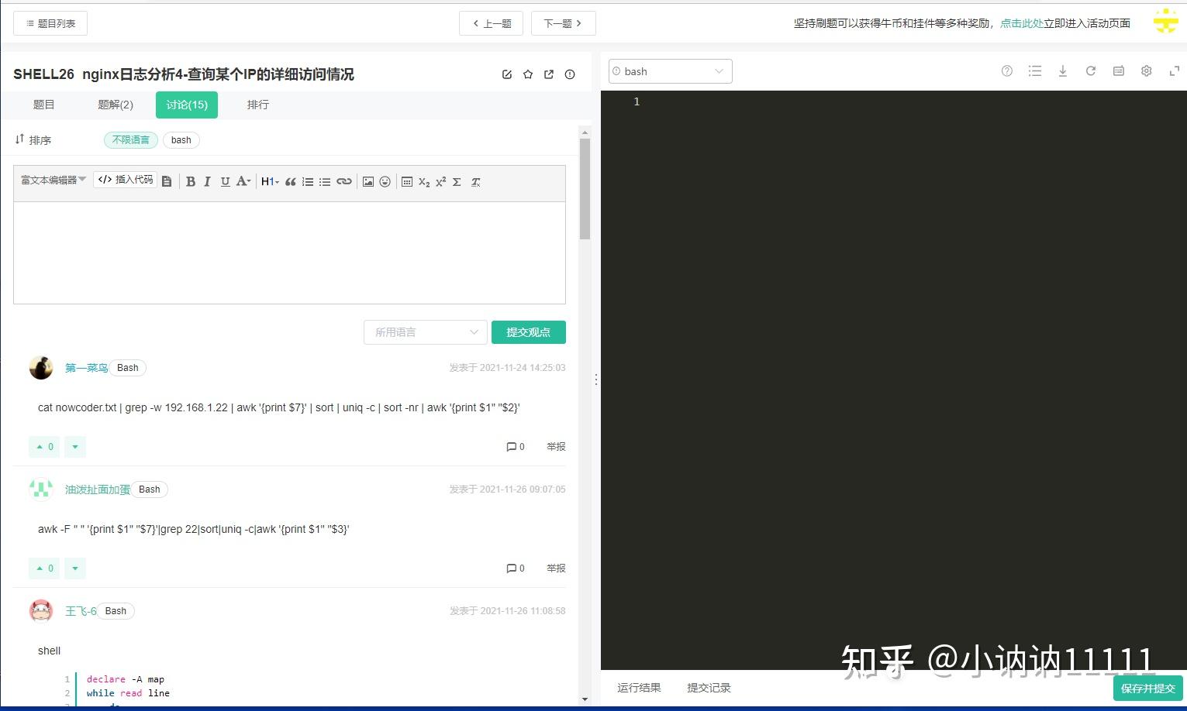Open the bash language dropdown
The image size is (1187, 711).
(669, 70)
